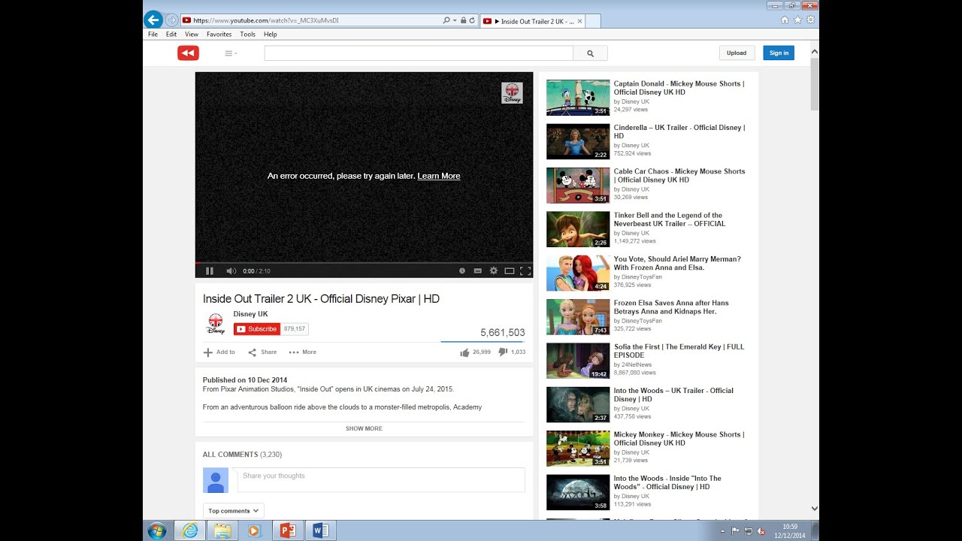This screenshot has height=541, width=962.
Task: Open the Favorites star icon
Action: pos(797,20)
